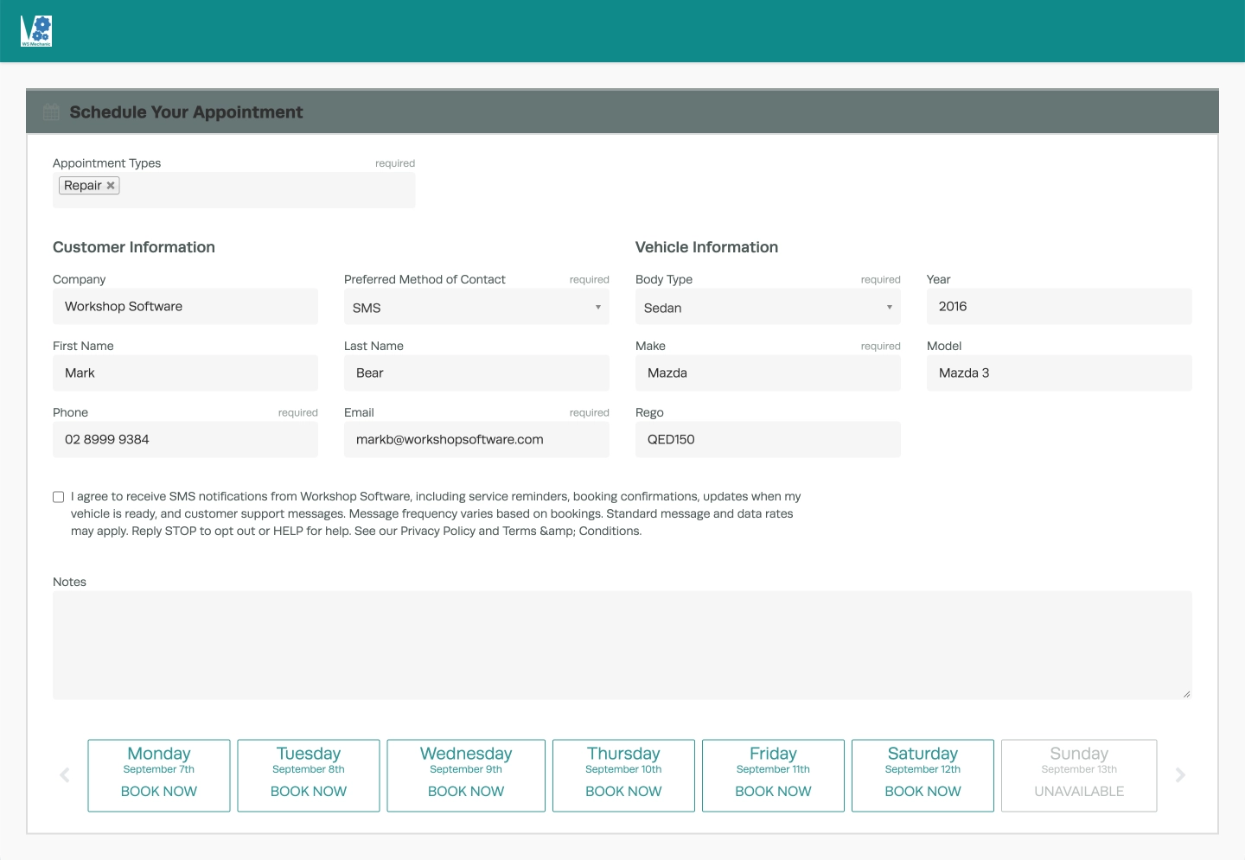Image resolution: width=1245 pixels, height=860 pixels.
Task: Grab the Notes textarea resize handle
Action: pos(1186,694)
